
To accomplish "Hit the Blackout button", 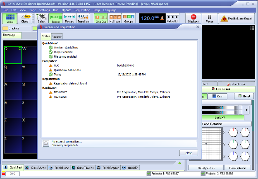I will 193,19.
